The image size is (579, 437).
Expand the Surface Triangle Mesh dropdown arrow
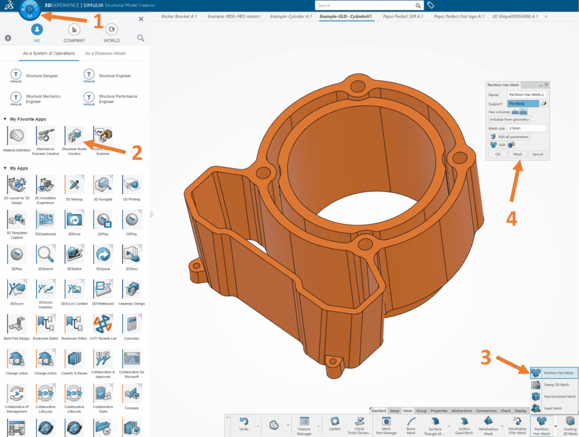pyautogui.click(x=449, y=427)
